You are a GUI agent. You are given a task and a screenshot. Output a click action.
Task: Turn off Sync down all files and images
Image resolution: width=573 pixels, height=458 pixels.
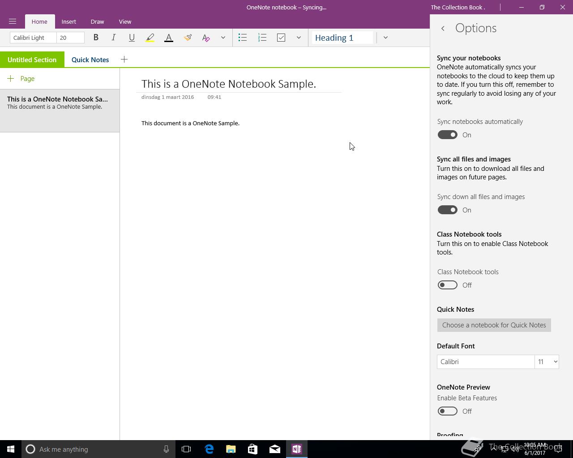coord(447,210)
